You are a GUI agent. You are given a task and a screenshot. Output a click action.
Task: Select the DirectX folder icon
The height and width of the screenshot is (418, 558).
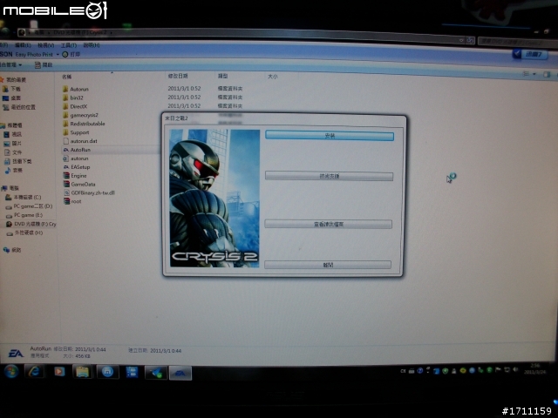click(x=65, y=106)
